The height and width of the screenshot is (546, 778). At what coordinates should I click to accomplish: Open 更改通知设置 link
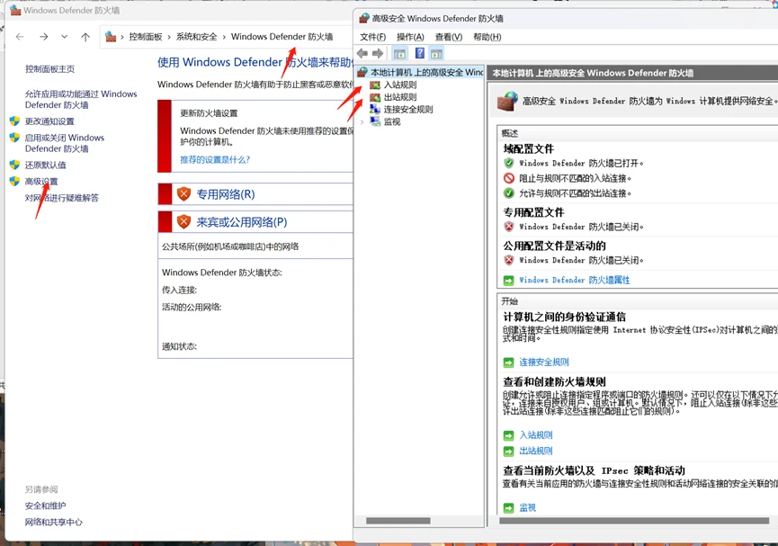tap(49, 121)
